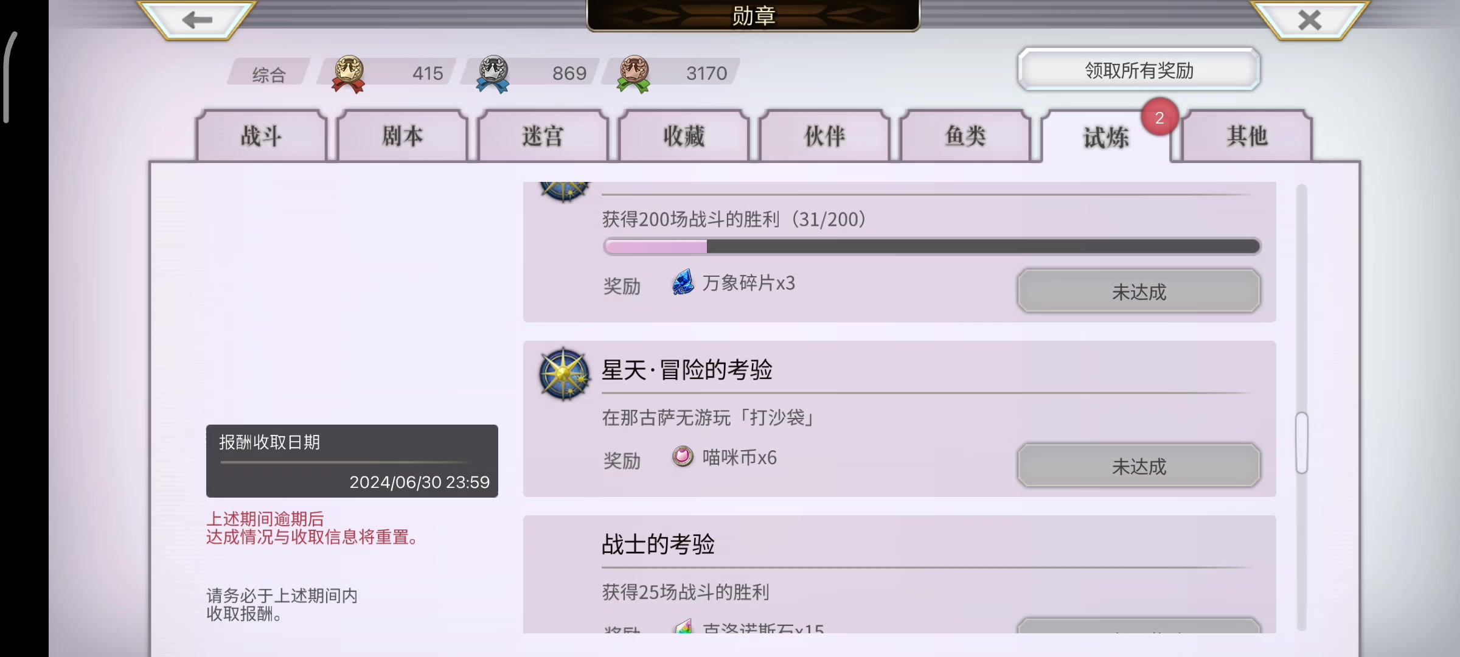
Task: Open the 收藏 tab
Action: pyautogui.click(x=684, y=136)
